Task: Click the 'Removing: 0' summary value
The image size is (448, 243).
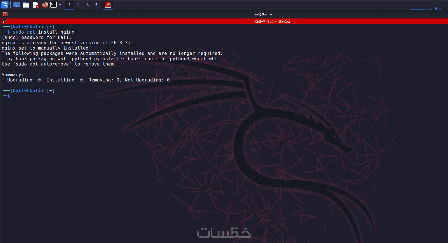Action: (x=104, y=80)
